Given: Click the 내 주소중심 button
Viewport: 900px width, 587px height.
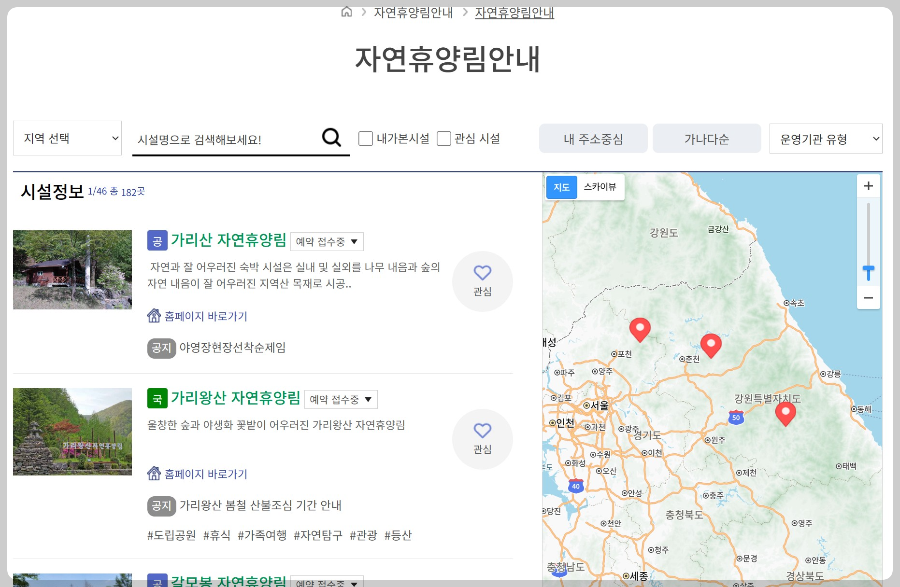Looking at the screenshot, I should [x=593, y=138].
